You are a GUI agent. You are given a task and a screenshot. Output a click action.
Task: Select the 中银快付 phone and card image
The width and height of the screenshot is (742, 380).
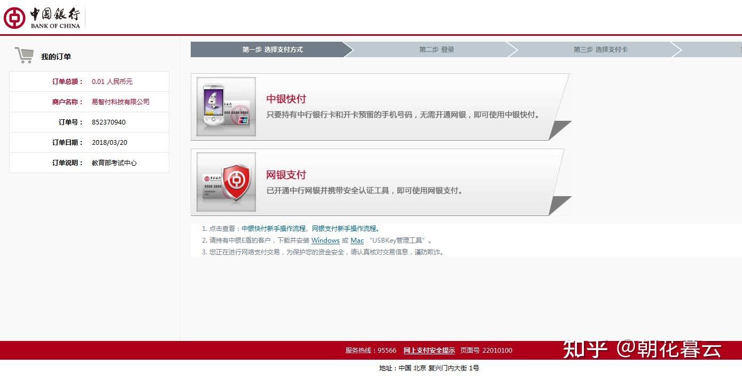click(226, 106)
